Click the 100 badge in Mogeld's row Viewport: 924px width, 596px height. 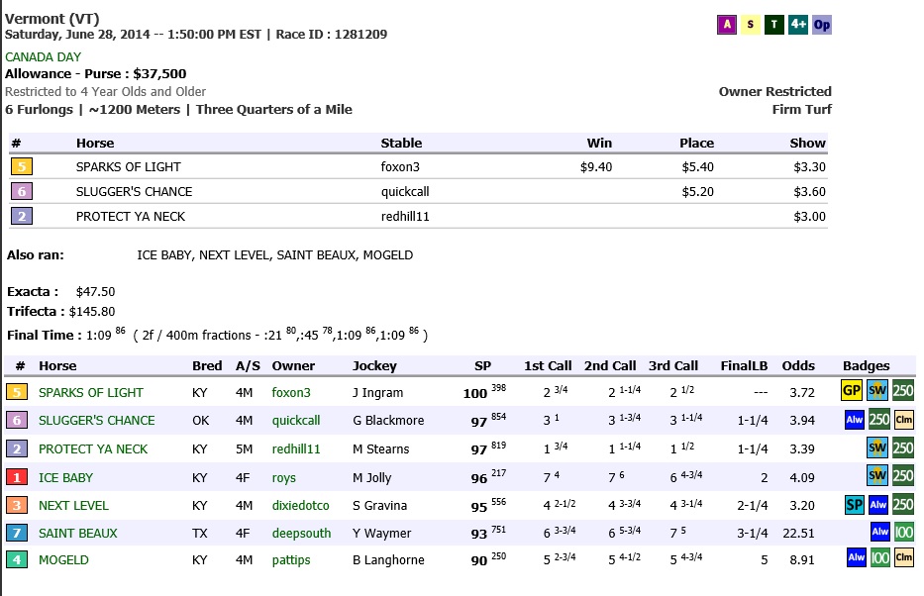click(x=879, y=559)
